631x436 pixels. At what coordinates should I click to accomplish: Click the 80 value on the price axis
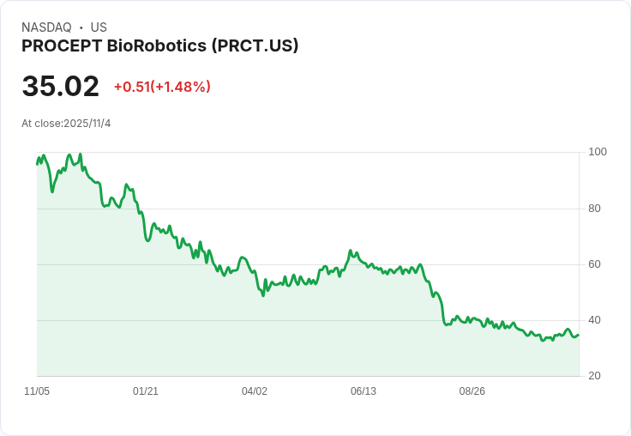(x=595, y=209)
